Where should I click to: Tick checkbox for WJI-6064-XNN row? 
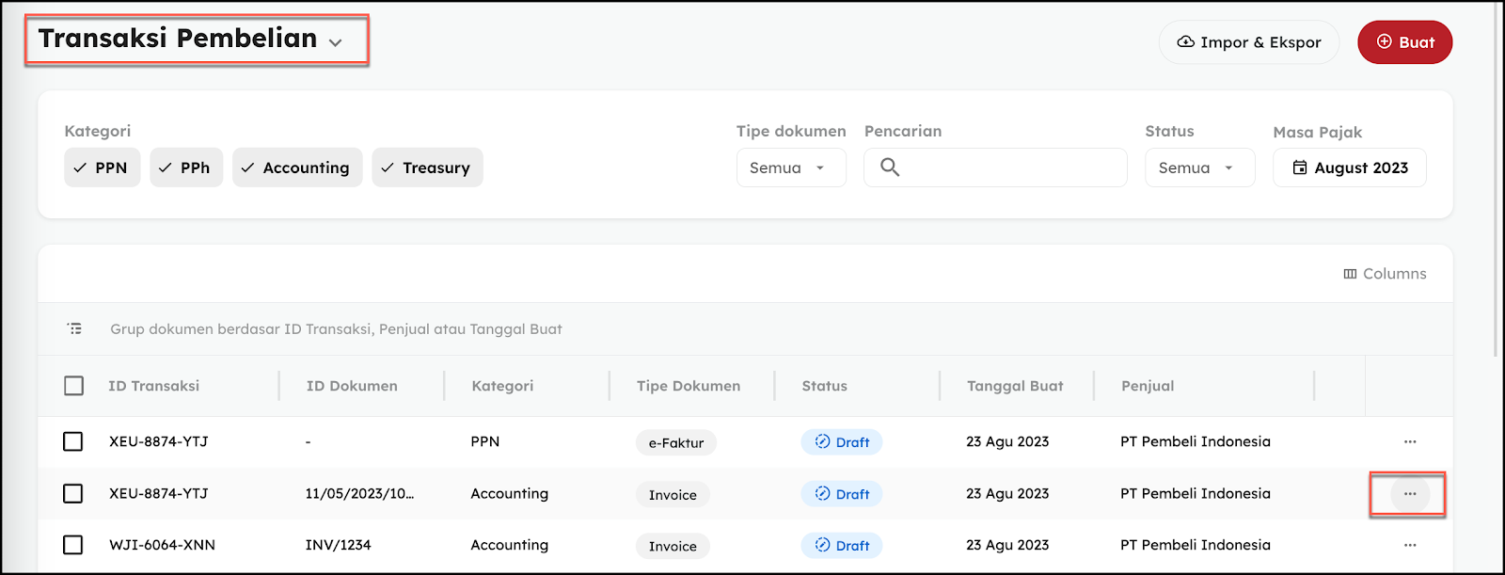click(x=73, y=545)
